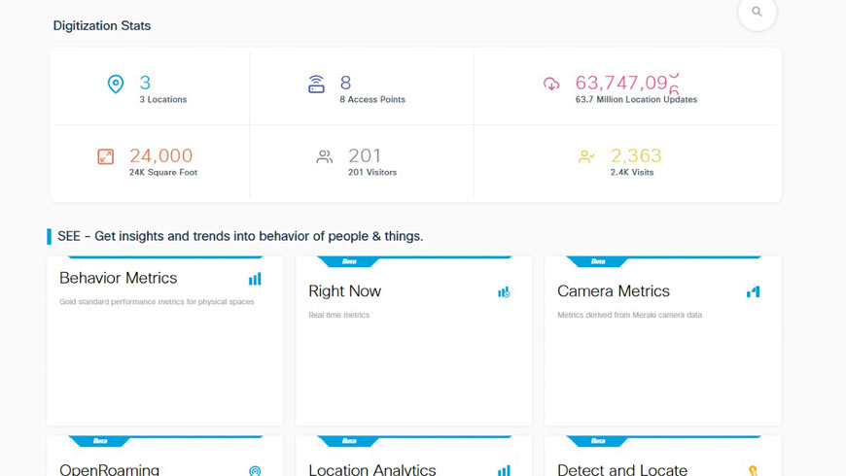
Task: Open the OpenRoaming card
Action: coord(165,456)
